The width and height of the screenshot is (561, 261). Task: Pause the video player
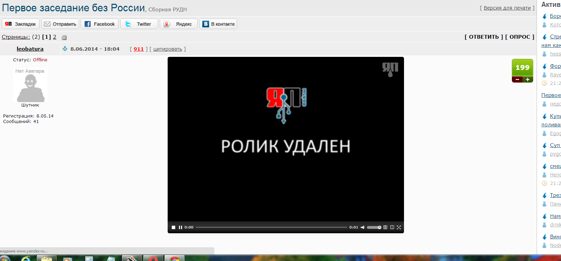180,227
